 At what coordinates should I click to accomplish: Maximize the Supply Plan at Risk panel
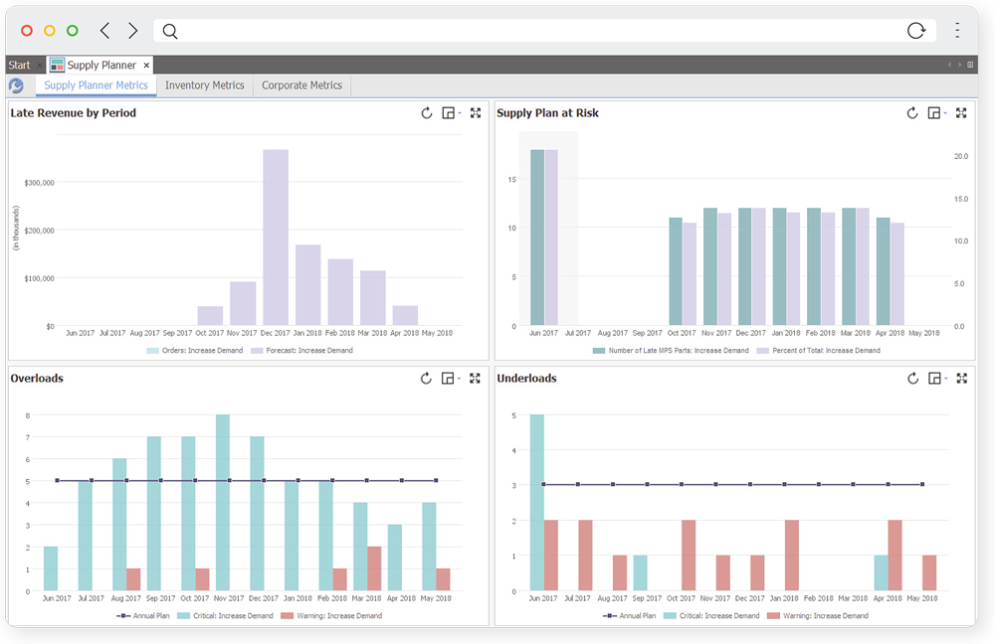(x=961, y=113)
